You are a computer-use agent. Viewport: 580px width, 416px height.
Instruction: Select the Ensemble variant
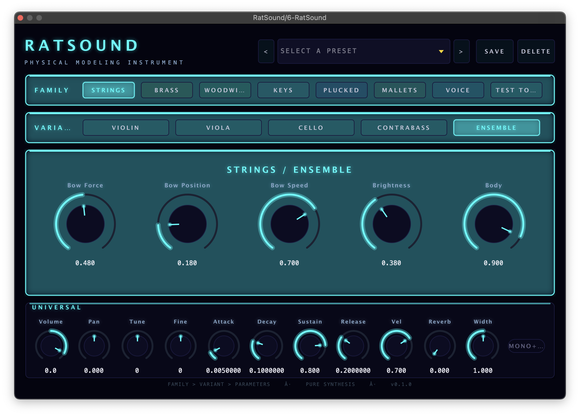(497, 128)
